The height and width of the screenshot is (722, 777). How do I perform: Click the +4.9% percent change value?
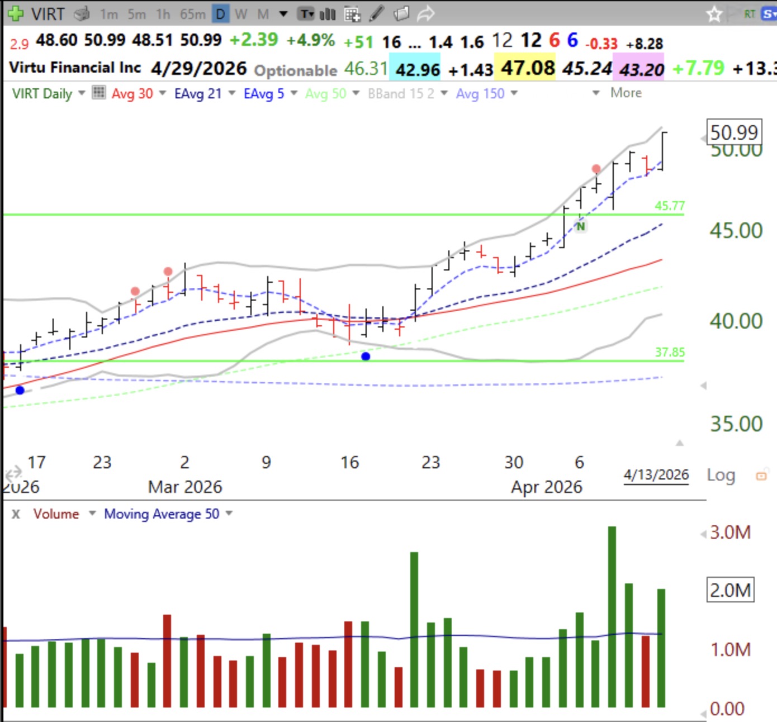click(311, 40)
